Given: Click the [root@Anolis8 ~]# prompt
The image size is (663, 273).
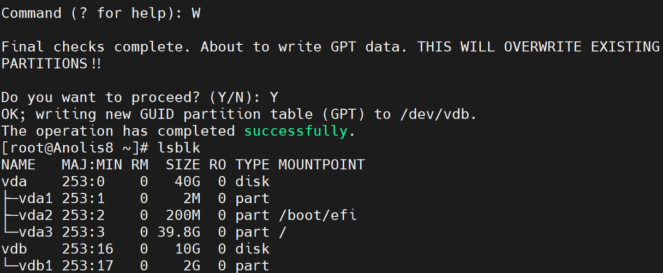Looking at the screenshot, I should (x=75, y=148).
